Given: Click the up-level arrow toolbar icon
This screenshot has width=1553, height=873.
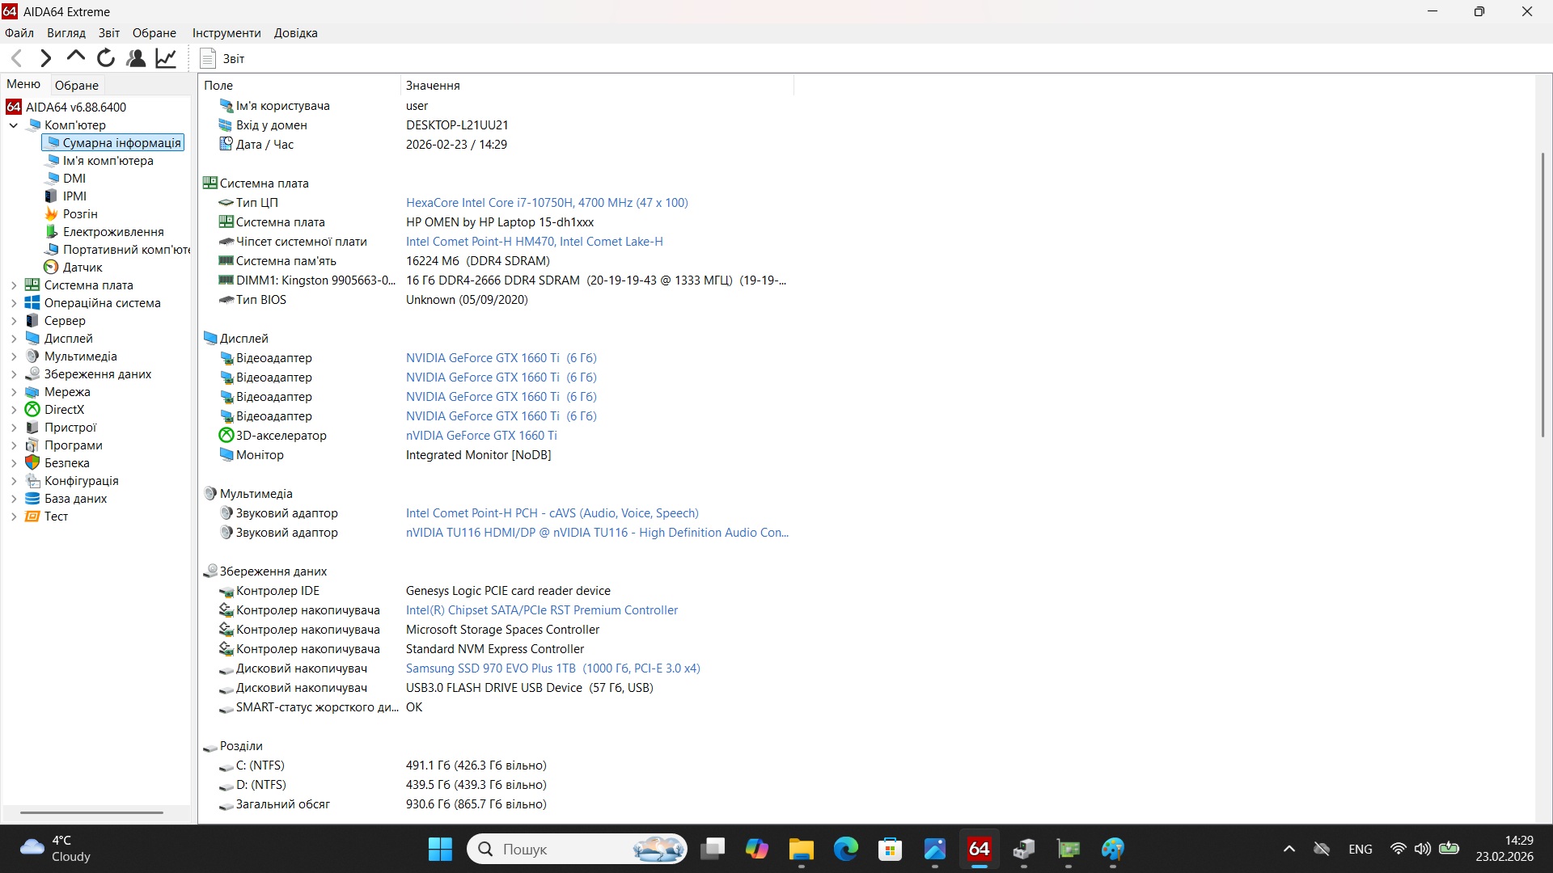Looking at the screenshot, I should 74,57.
